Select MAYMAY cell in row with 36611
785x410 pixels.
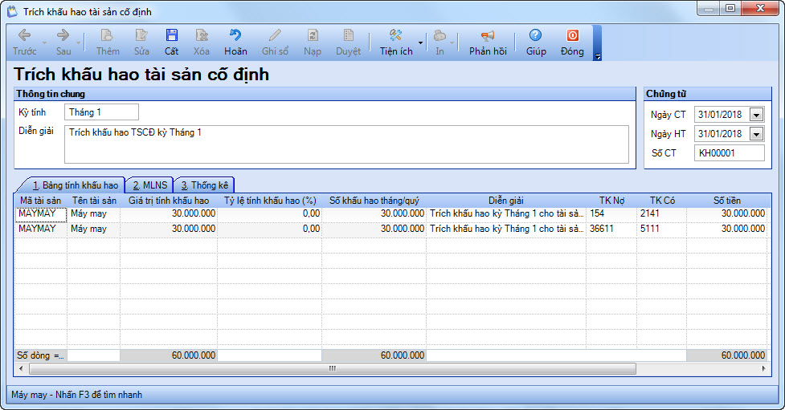tap(41, 229)
